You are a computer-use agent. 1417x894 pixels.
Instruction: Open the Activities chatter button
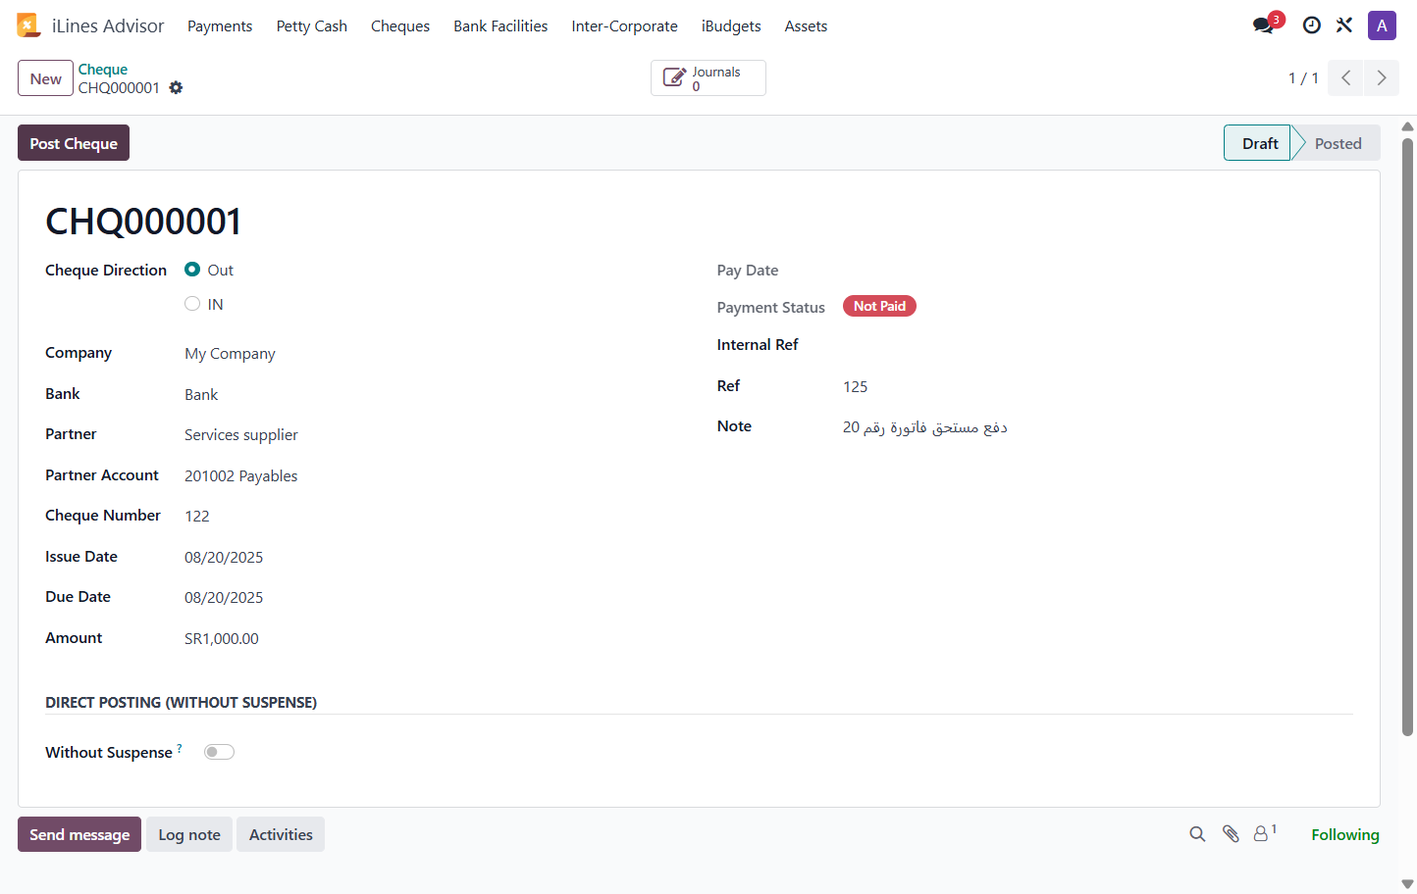tap(281, 834)
